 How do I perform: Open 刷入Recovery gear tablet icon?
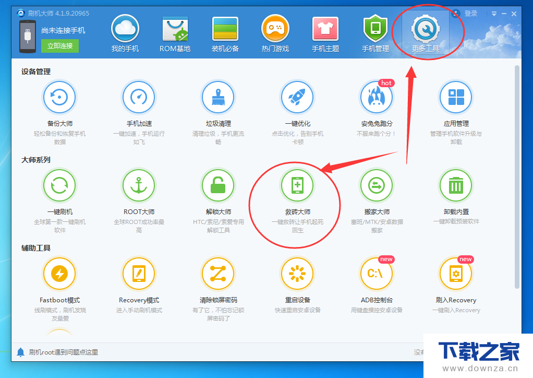456,274
